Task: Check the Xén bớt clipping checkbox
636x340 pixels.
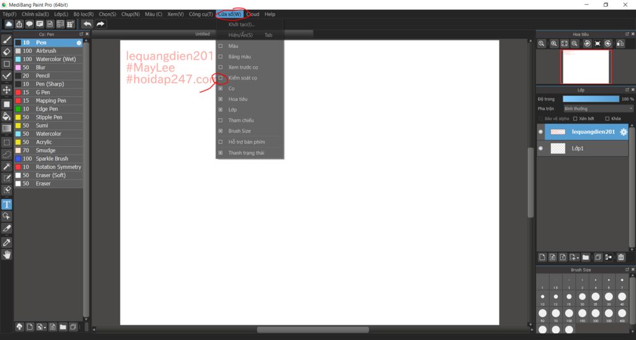Action: point(575,119)
